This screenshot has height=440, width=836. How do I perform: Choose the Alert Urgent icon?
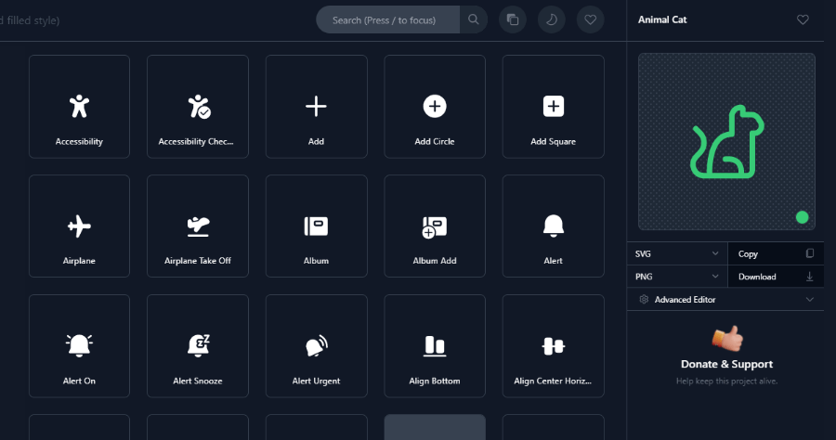pyautogui.click(x=316, y=345)
